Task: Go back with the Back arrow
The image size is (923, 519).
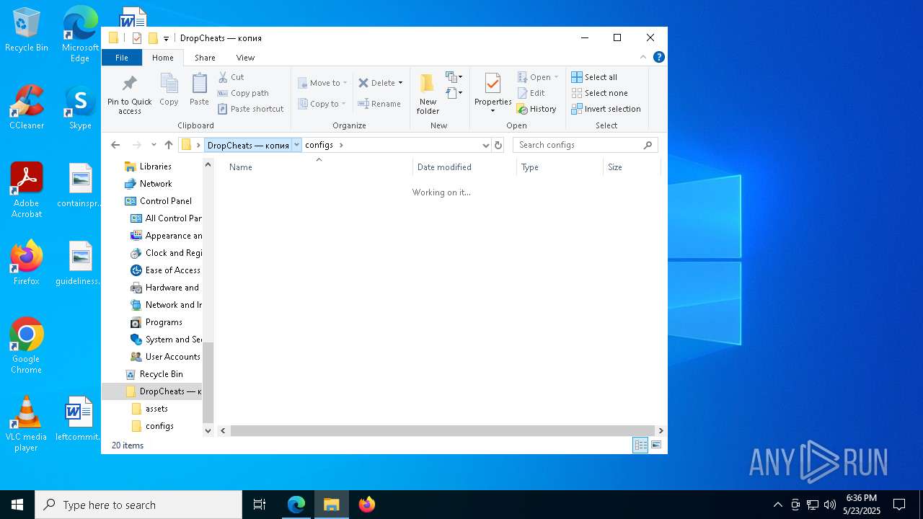Action: pos(115,145)
